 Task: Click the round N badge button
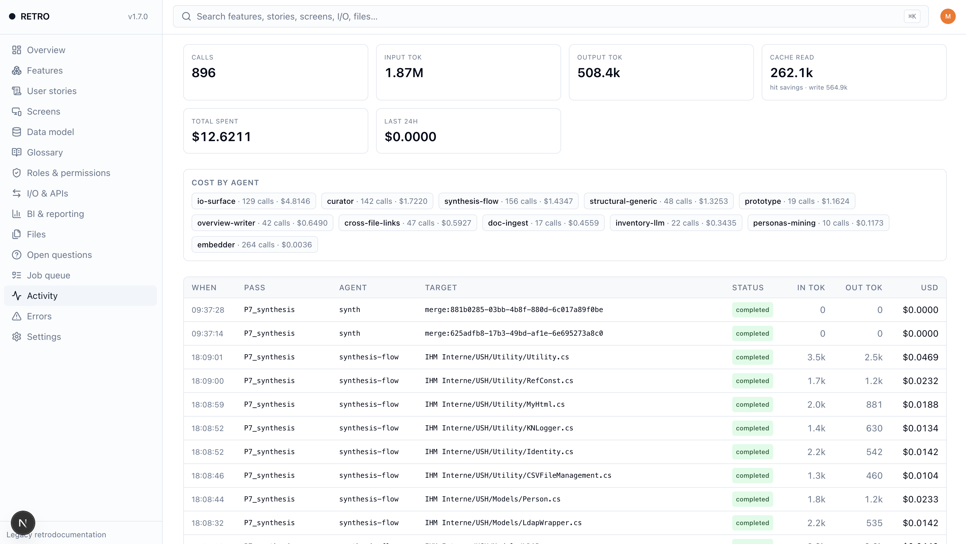point(23,523)
